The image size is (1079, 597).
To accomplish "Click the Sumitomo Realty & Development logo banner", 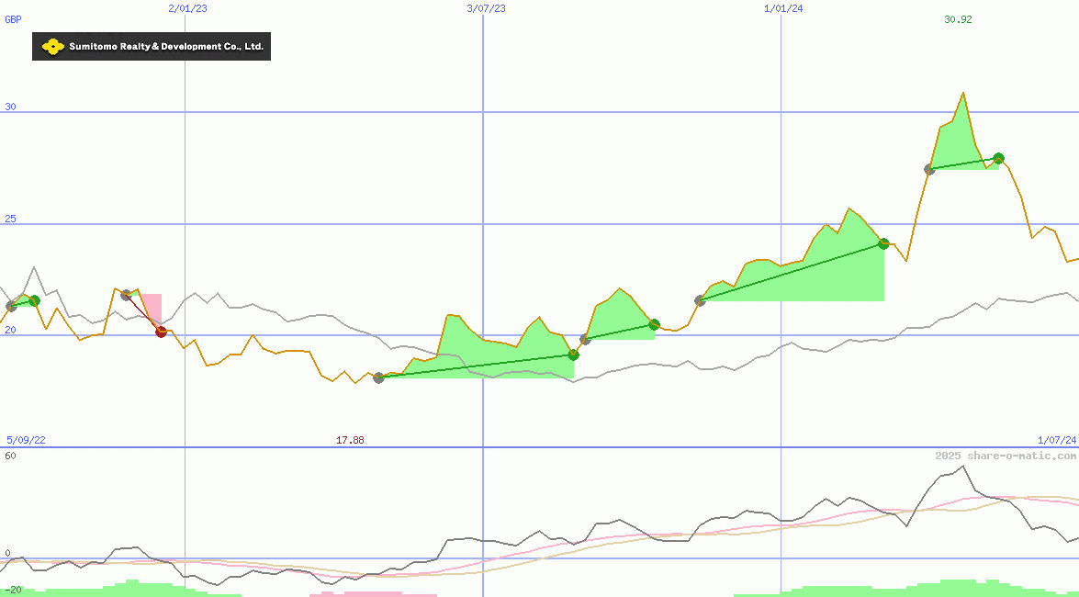I will point(152,46).
